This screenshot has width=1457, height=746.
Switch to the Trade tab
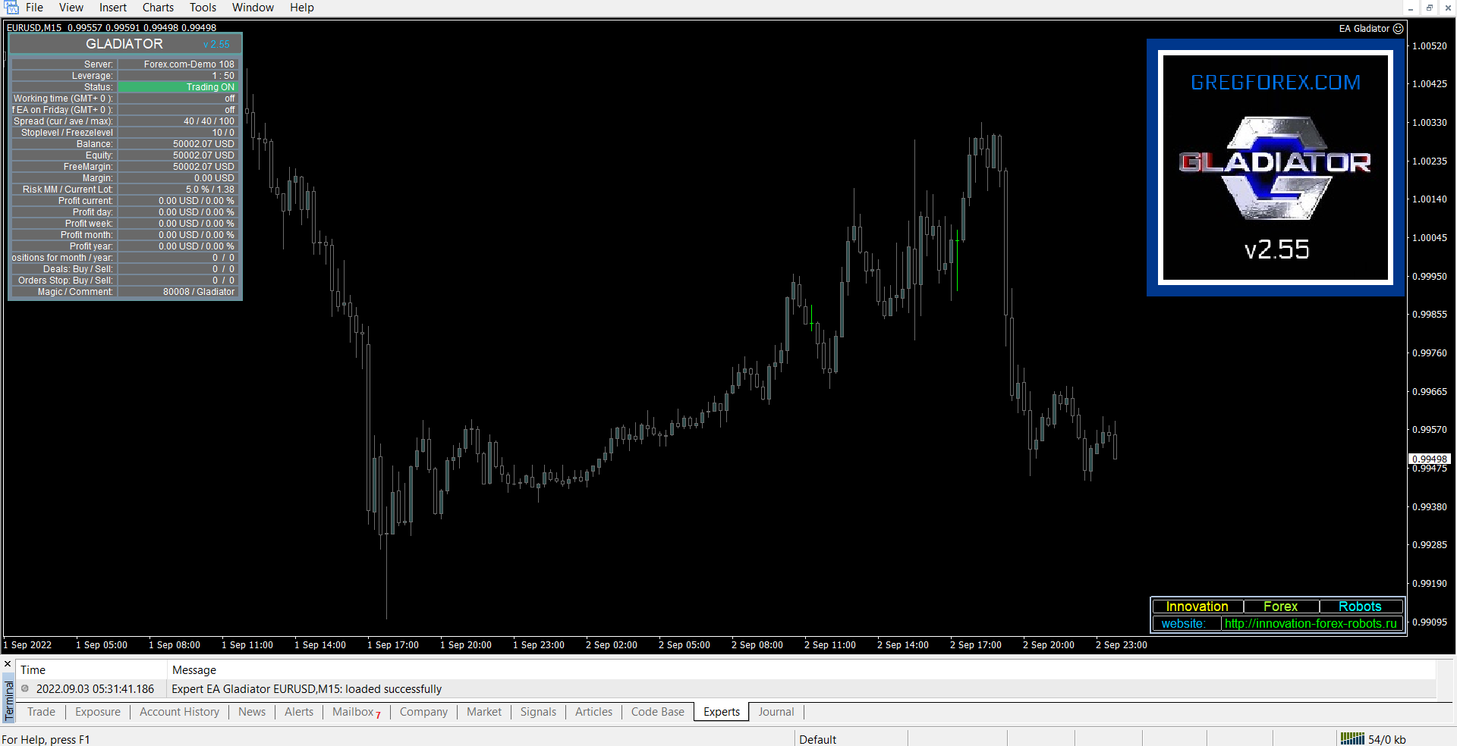coord(41,712)
